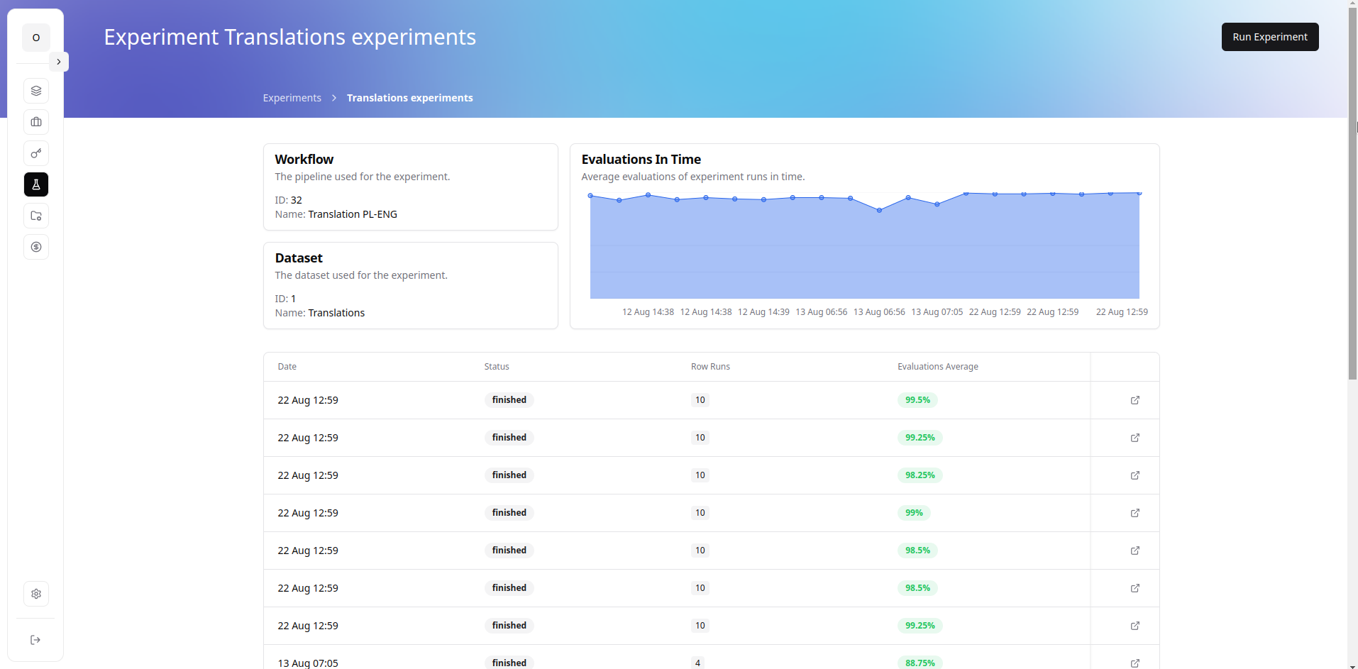Click the 13 Aug 07:05 date cell

click(308, 663)
